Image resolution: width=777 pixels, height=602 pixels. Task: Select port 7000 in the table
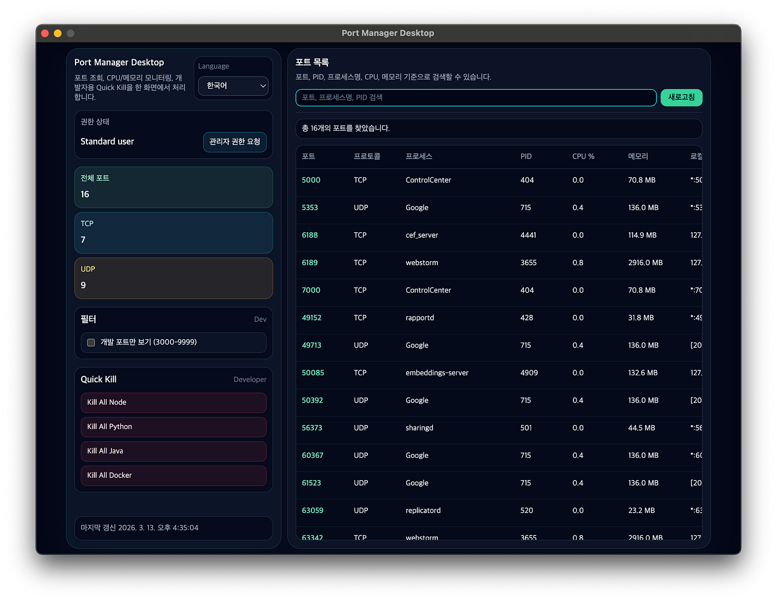[x=311, y=290]
